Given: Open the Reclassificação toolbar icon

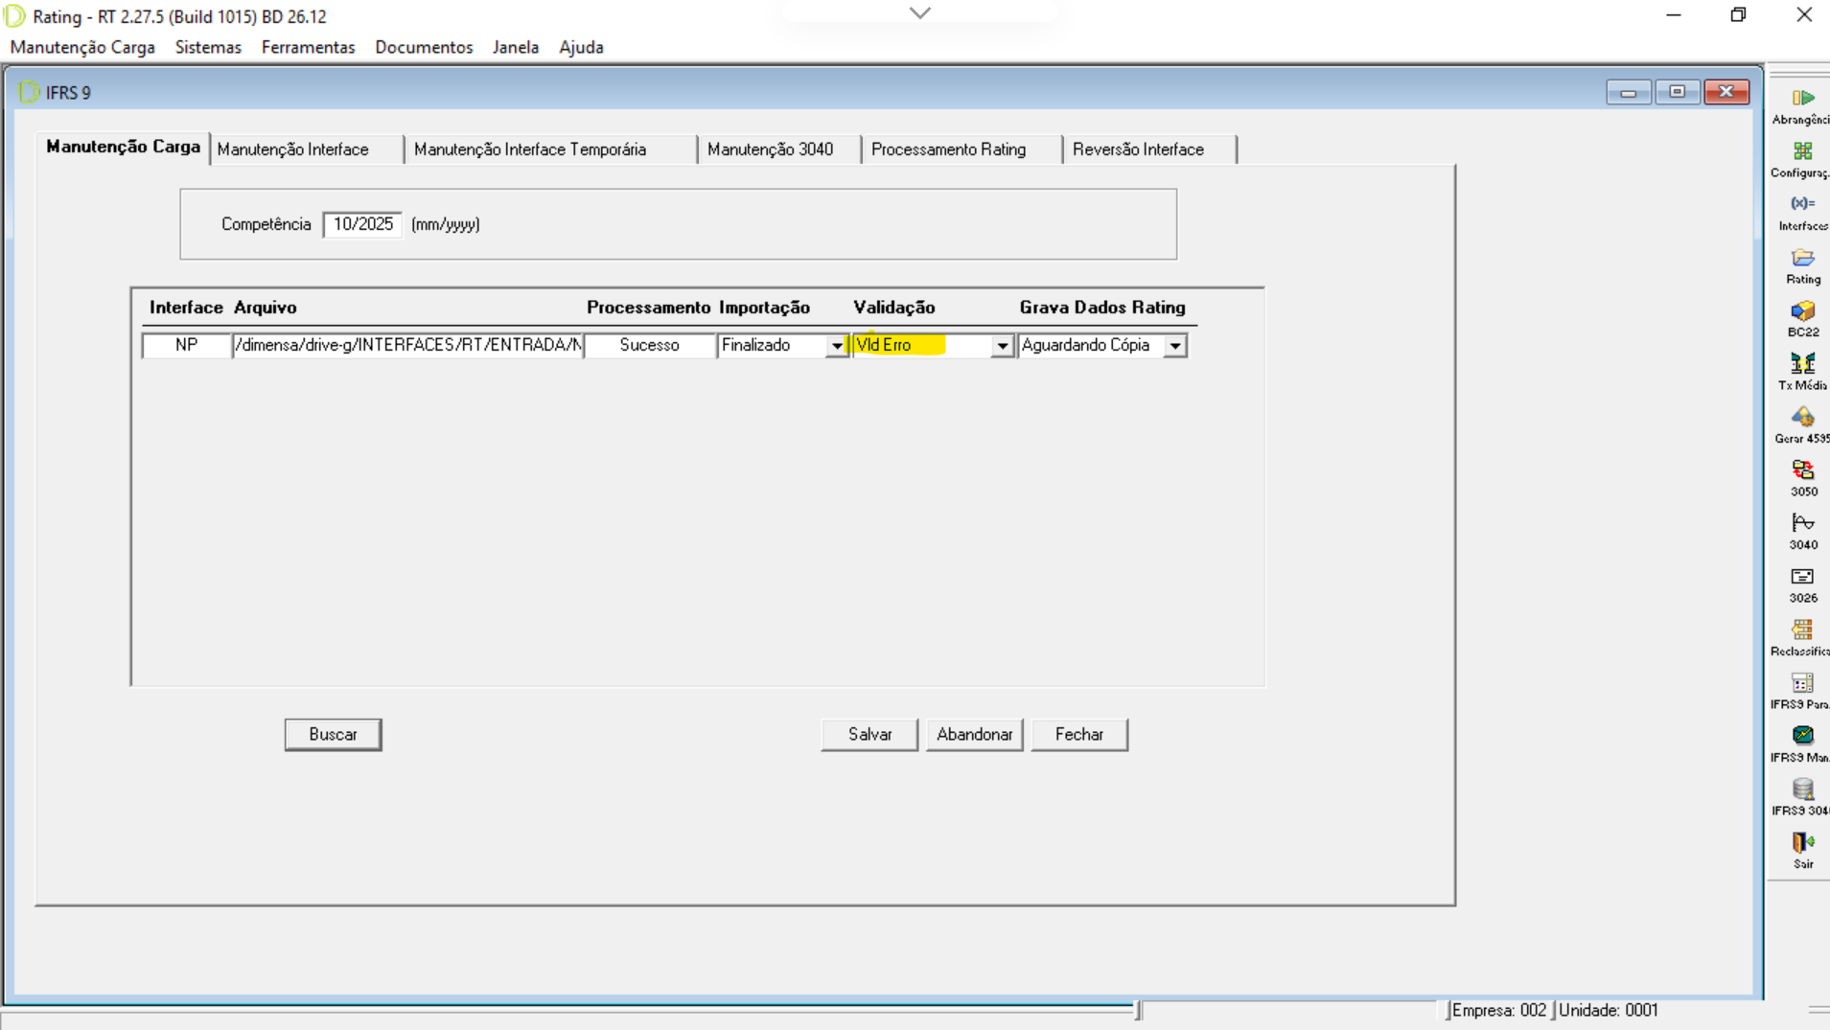Looking at the screenshot, I should [x=1802, y=629].
